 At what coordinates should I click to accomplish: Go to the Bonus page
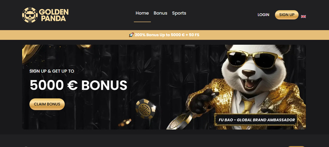pyautogui.click(x=160, y=13)
